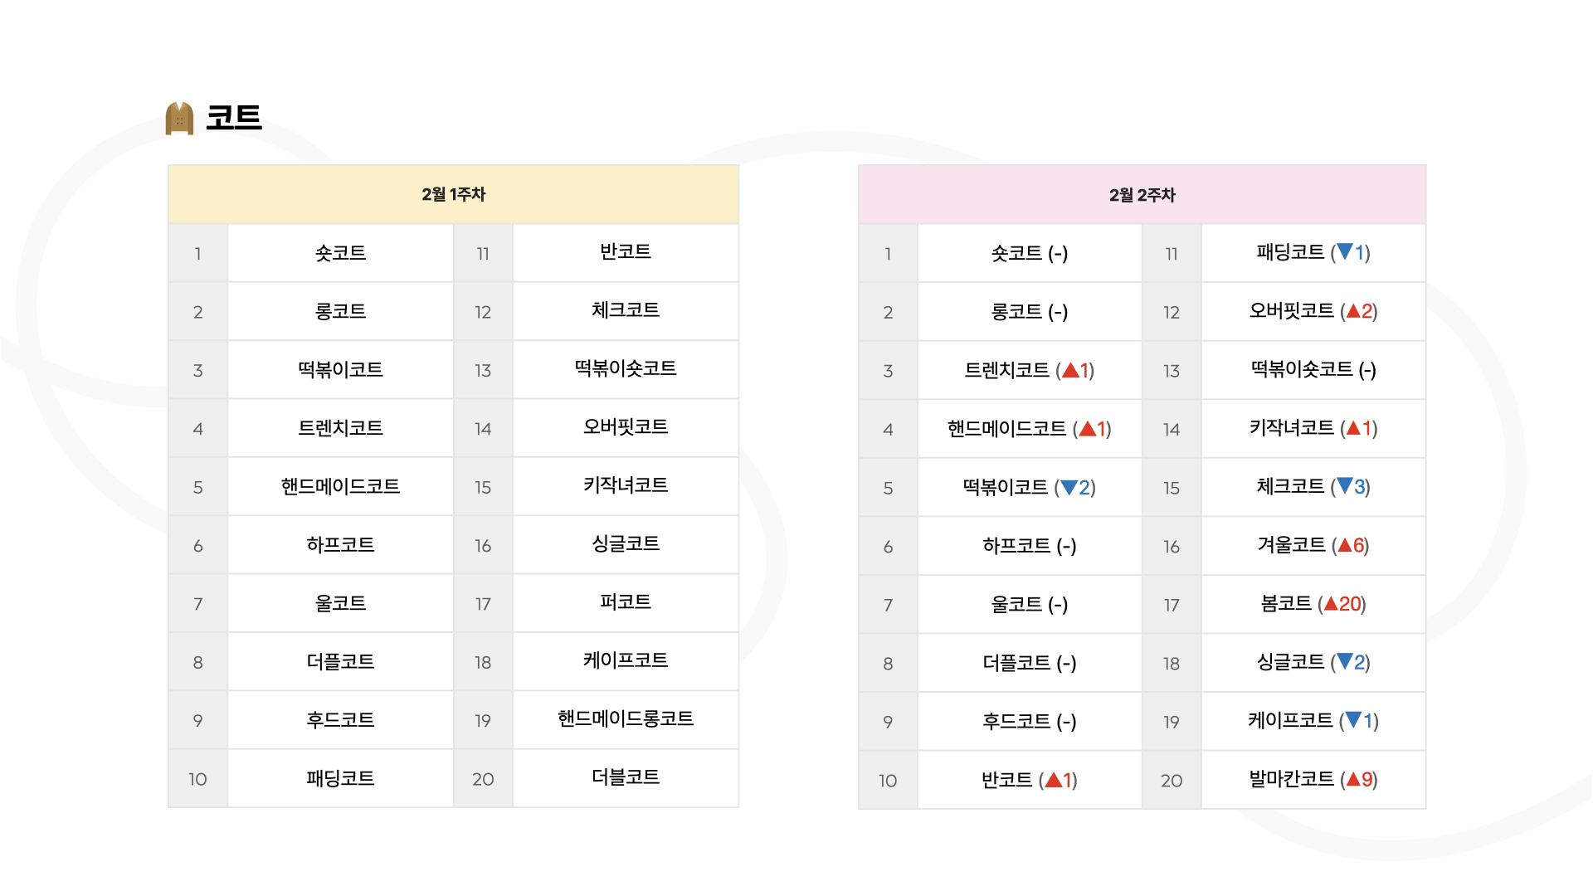The image size is (1593, 896).
Task: Click the coat icon beside the 코트 title
Action: click(x=179, y=118)
